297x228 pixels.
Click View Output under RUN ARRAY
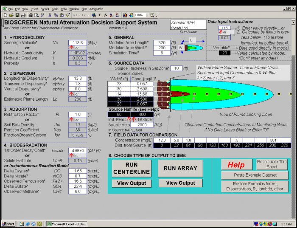[180, 183]
